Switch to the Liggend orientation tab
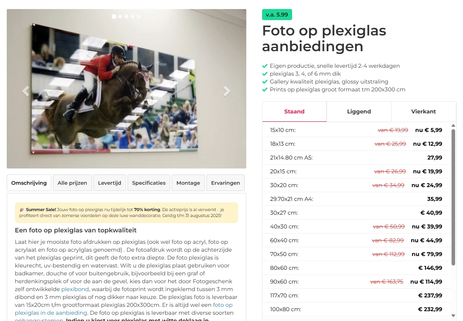This screenshot has height=321, width=463. coord(359,111)
